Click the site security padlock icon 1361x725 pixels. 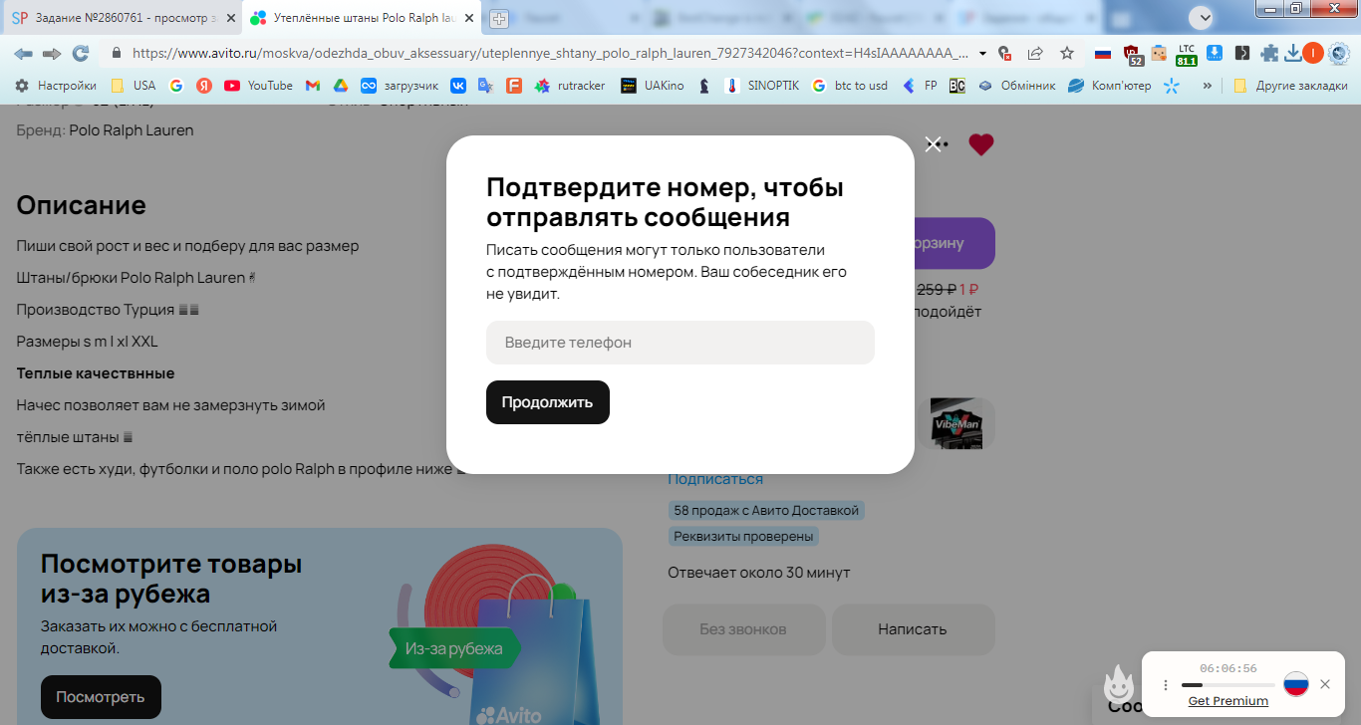[x=117, y=53]
